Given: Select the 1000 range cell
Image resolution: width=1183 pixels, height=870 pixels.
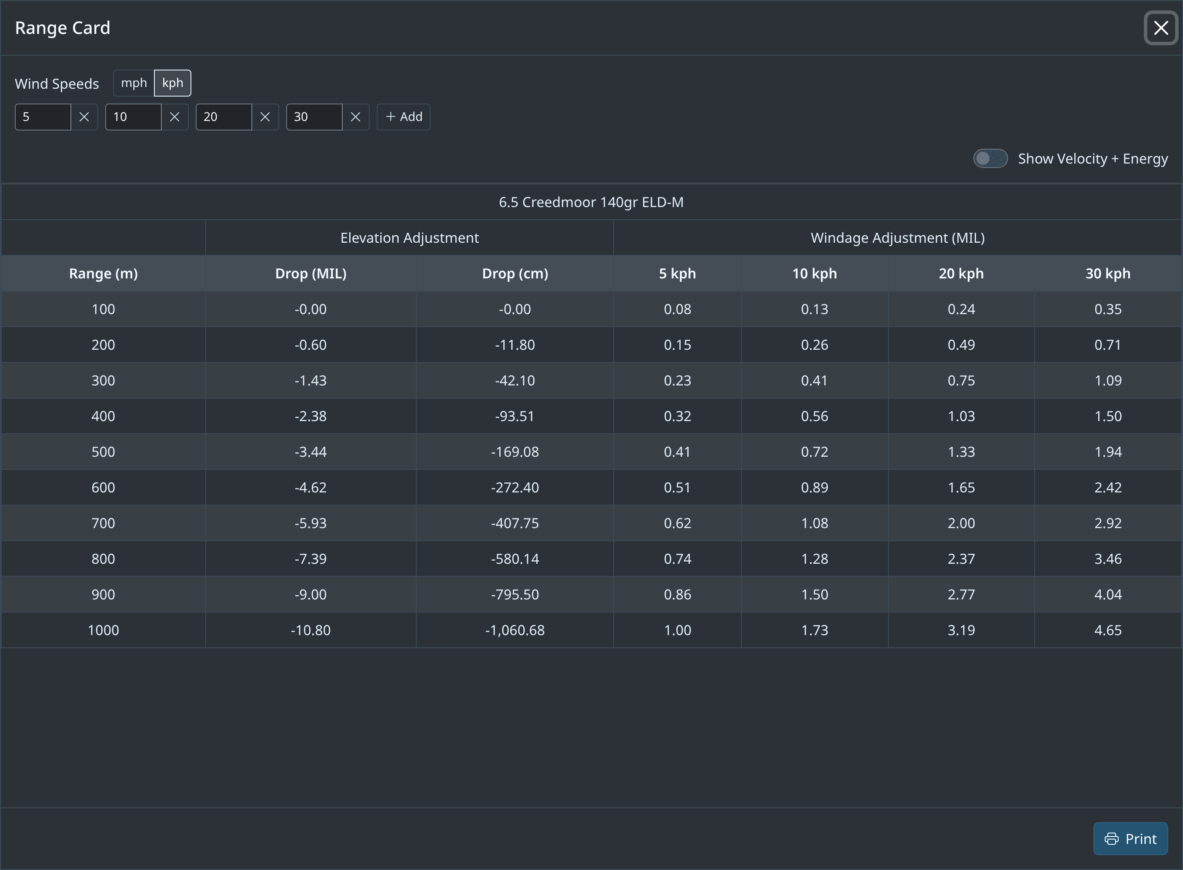Looking at the screenshot, I should click(103, 630).
